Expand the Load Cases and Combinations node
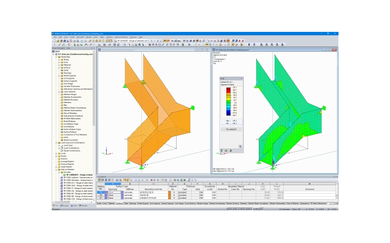The height and width of the screenshot is (243, 390). [x=56, y=143]
